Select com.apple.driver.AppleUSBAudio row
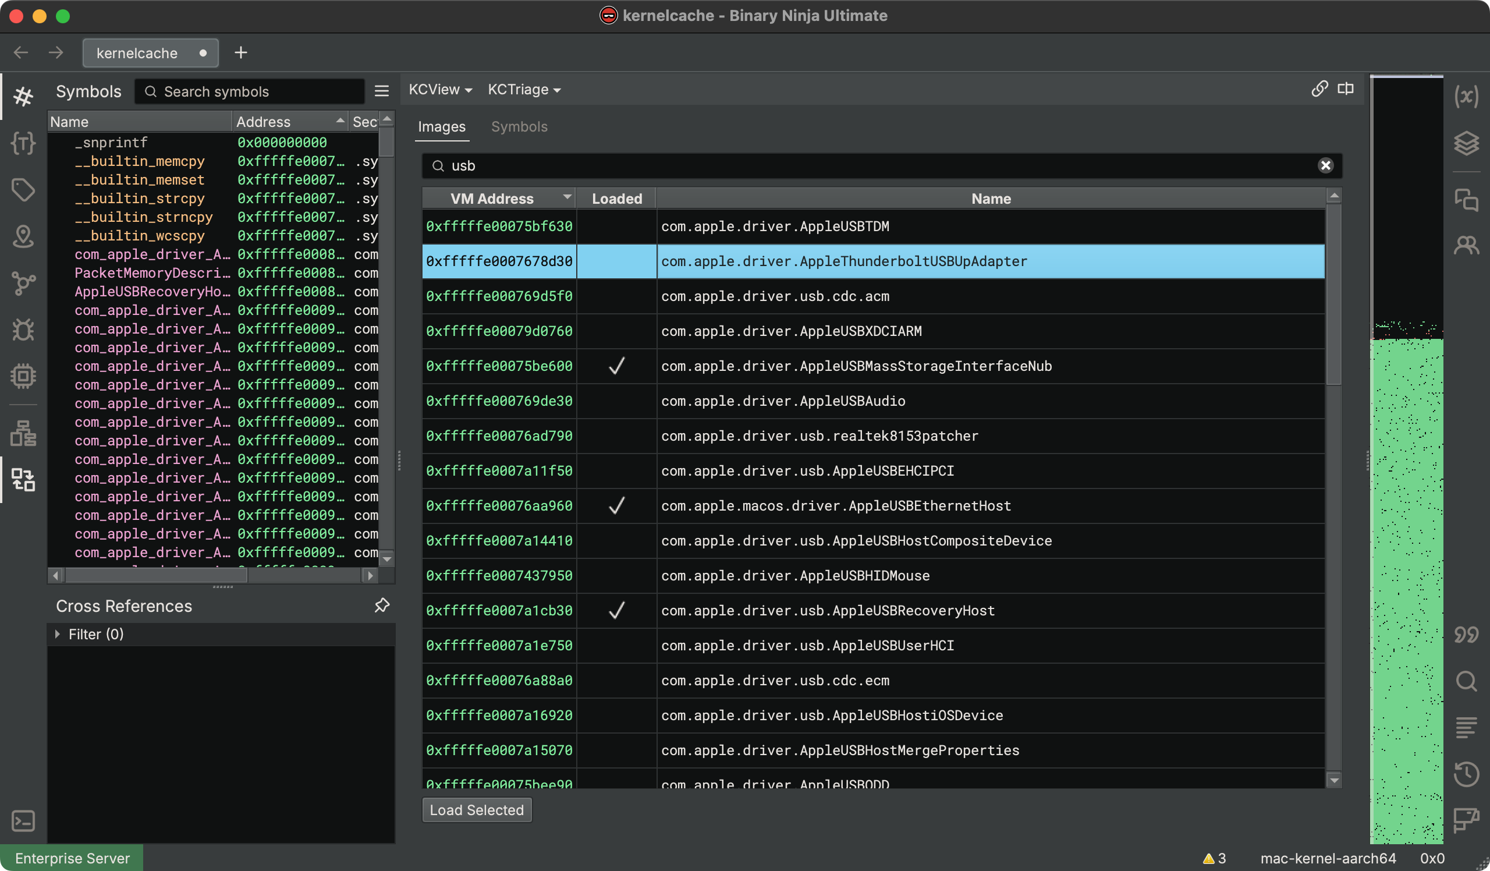This screenshot has width=1490, height=871. pos(873,401)
